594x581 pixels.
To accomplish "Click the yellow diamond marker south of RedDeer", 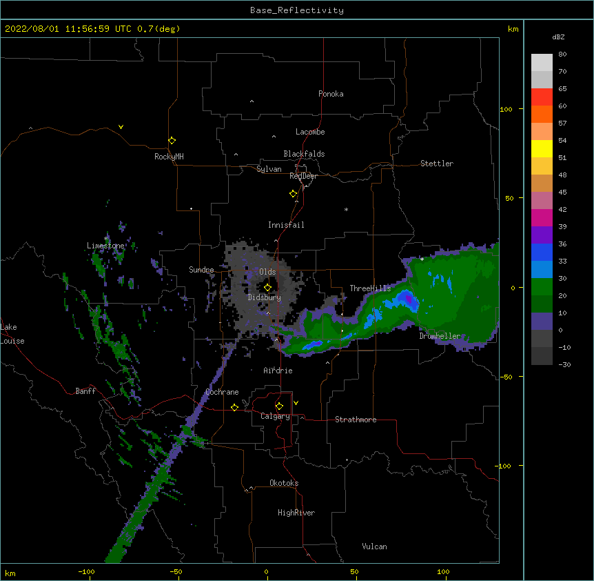I will pos(293,193).
